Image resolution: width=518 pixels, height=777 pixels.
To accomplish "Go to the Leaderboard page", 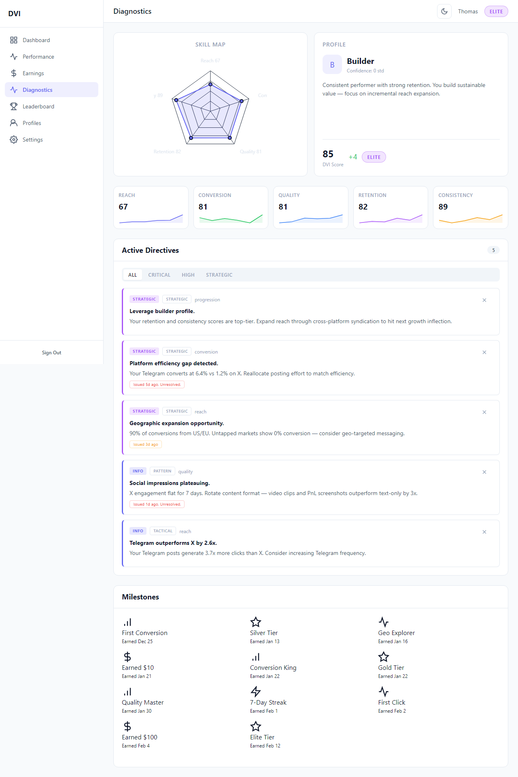I will [x=51, y=106].
